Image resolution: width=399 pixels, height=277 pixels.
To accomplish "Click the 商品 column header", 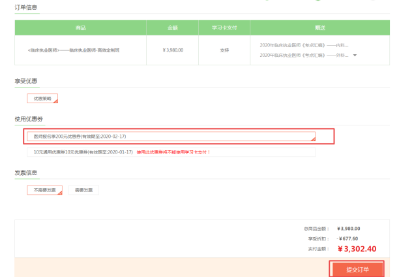I will (x=81, y=28).
